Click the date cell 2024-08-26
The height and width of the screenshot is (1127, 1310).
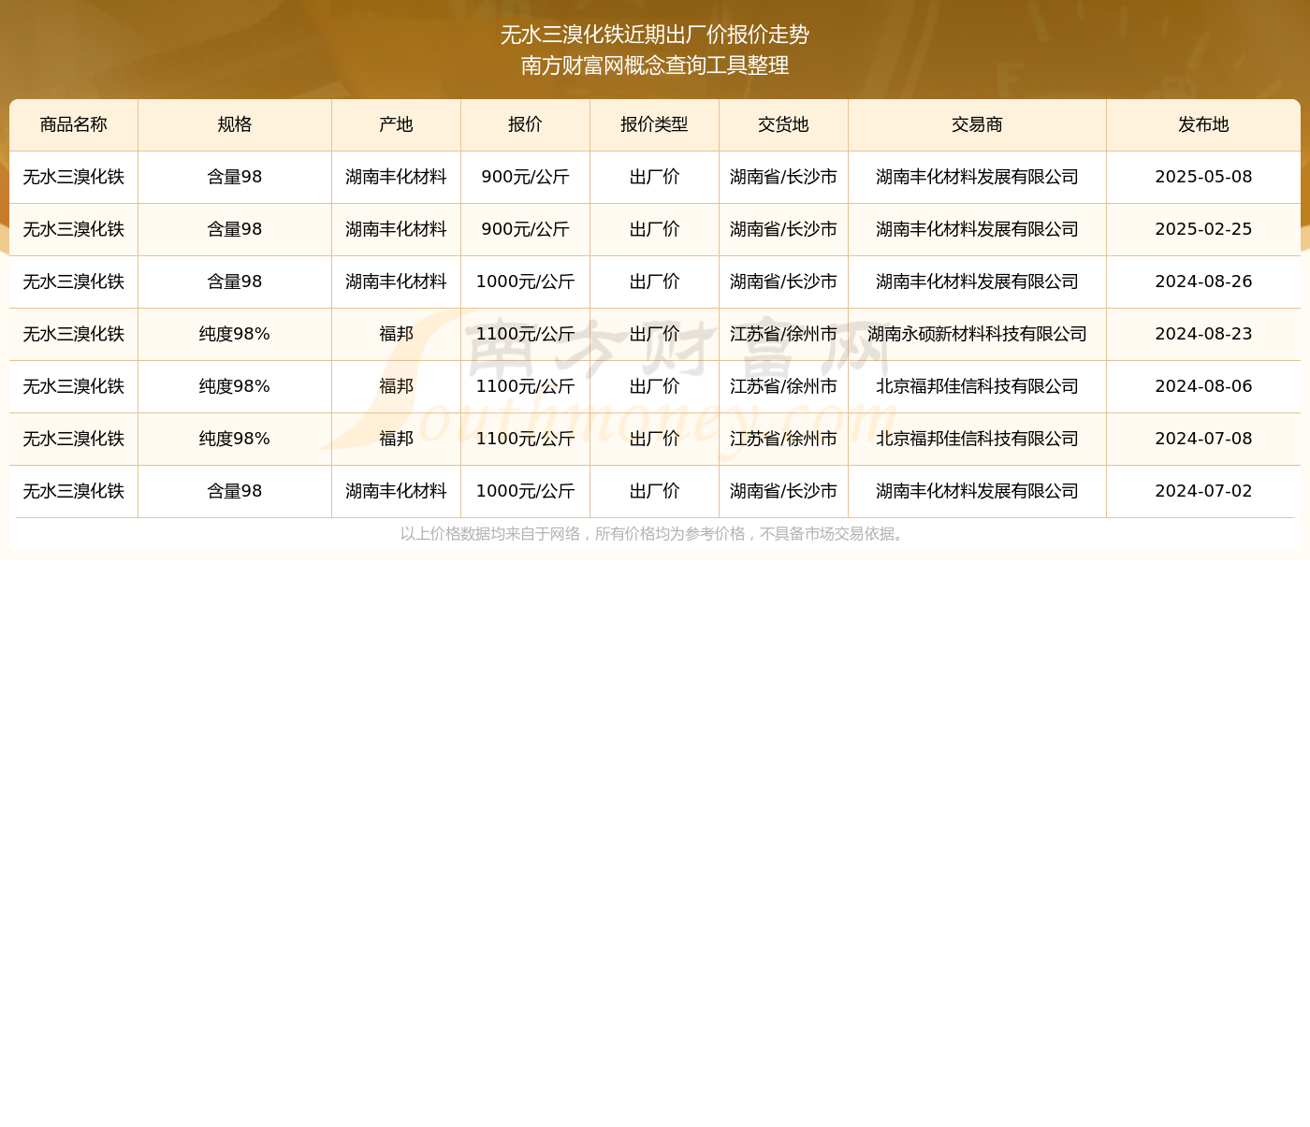tap(1203, 282)
